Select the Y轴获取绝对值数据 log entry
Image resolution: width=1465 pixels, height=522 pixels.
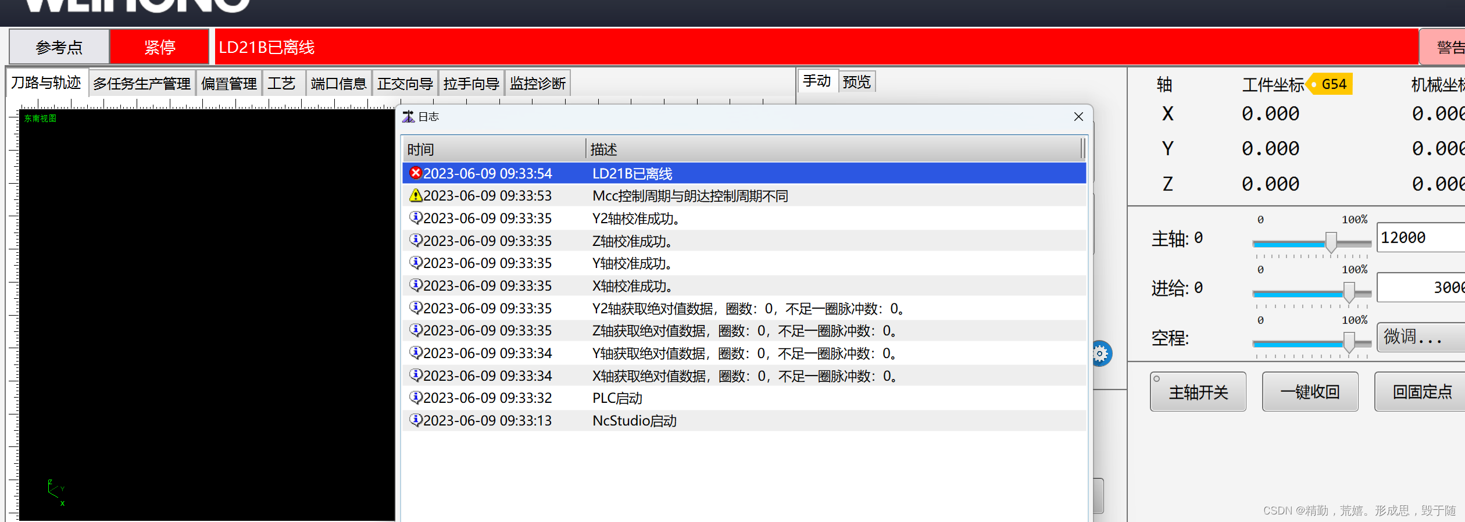point(744,353)
